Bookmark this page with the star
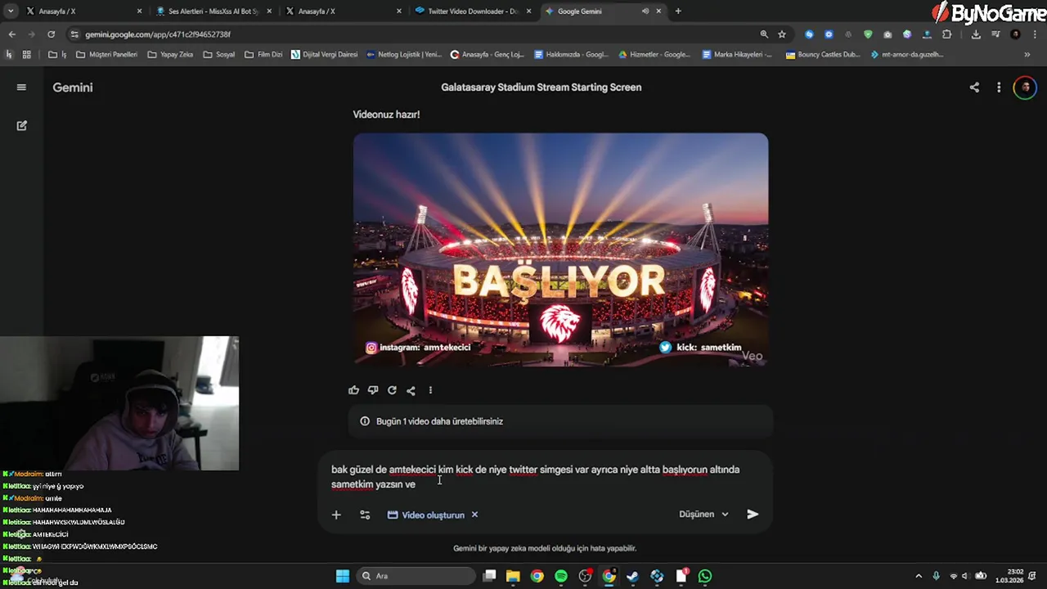 [782, 34]
